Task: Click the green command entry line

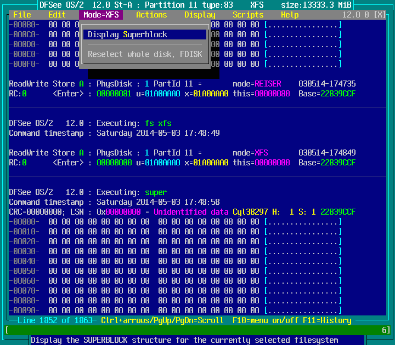Action: point(198,330)
